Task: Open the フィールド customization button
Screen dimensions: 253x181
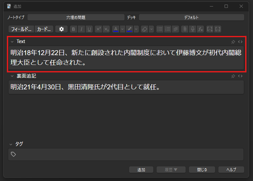Action: (x=21, y=29)
